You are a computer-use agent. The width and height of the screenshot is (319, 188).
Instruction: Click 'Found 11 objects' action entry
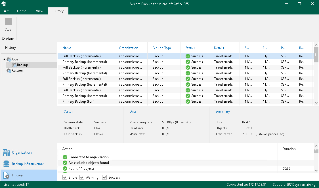click(x=81, y=168)
